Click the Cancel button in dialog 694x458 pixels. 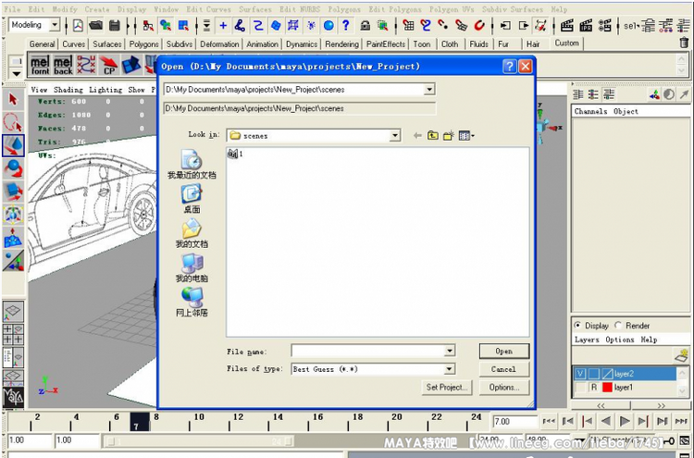[x=503, y=369]
